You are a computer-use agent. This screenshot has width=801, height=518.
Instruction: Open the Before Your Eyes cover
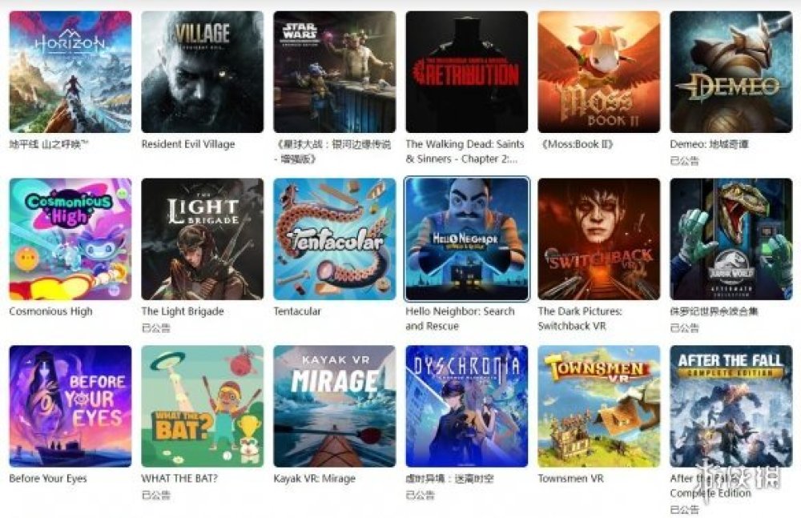pyautogui.click(x=70, y=406)
